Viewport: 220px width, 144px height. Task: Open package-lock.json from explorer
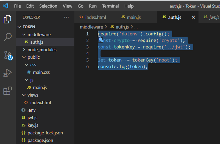[x=45, y=133]
